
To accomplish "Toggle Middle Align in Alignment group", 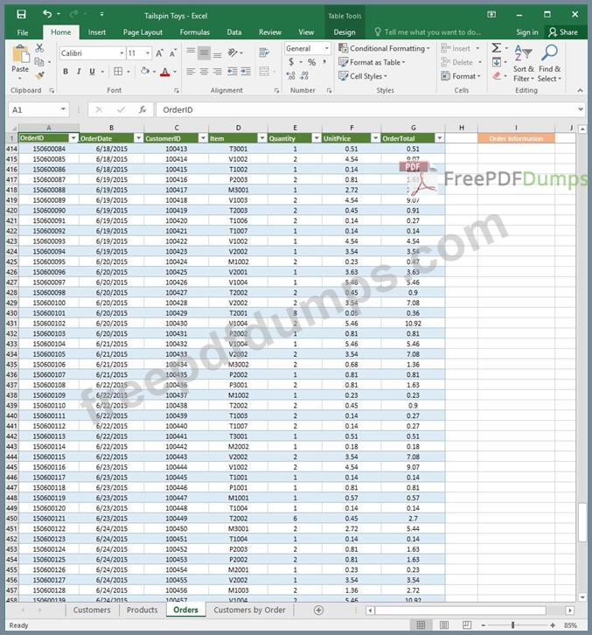I will (204, 52).
